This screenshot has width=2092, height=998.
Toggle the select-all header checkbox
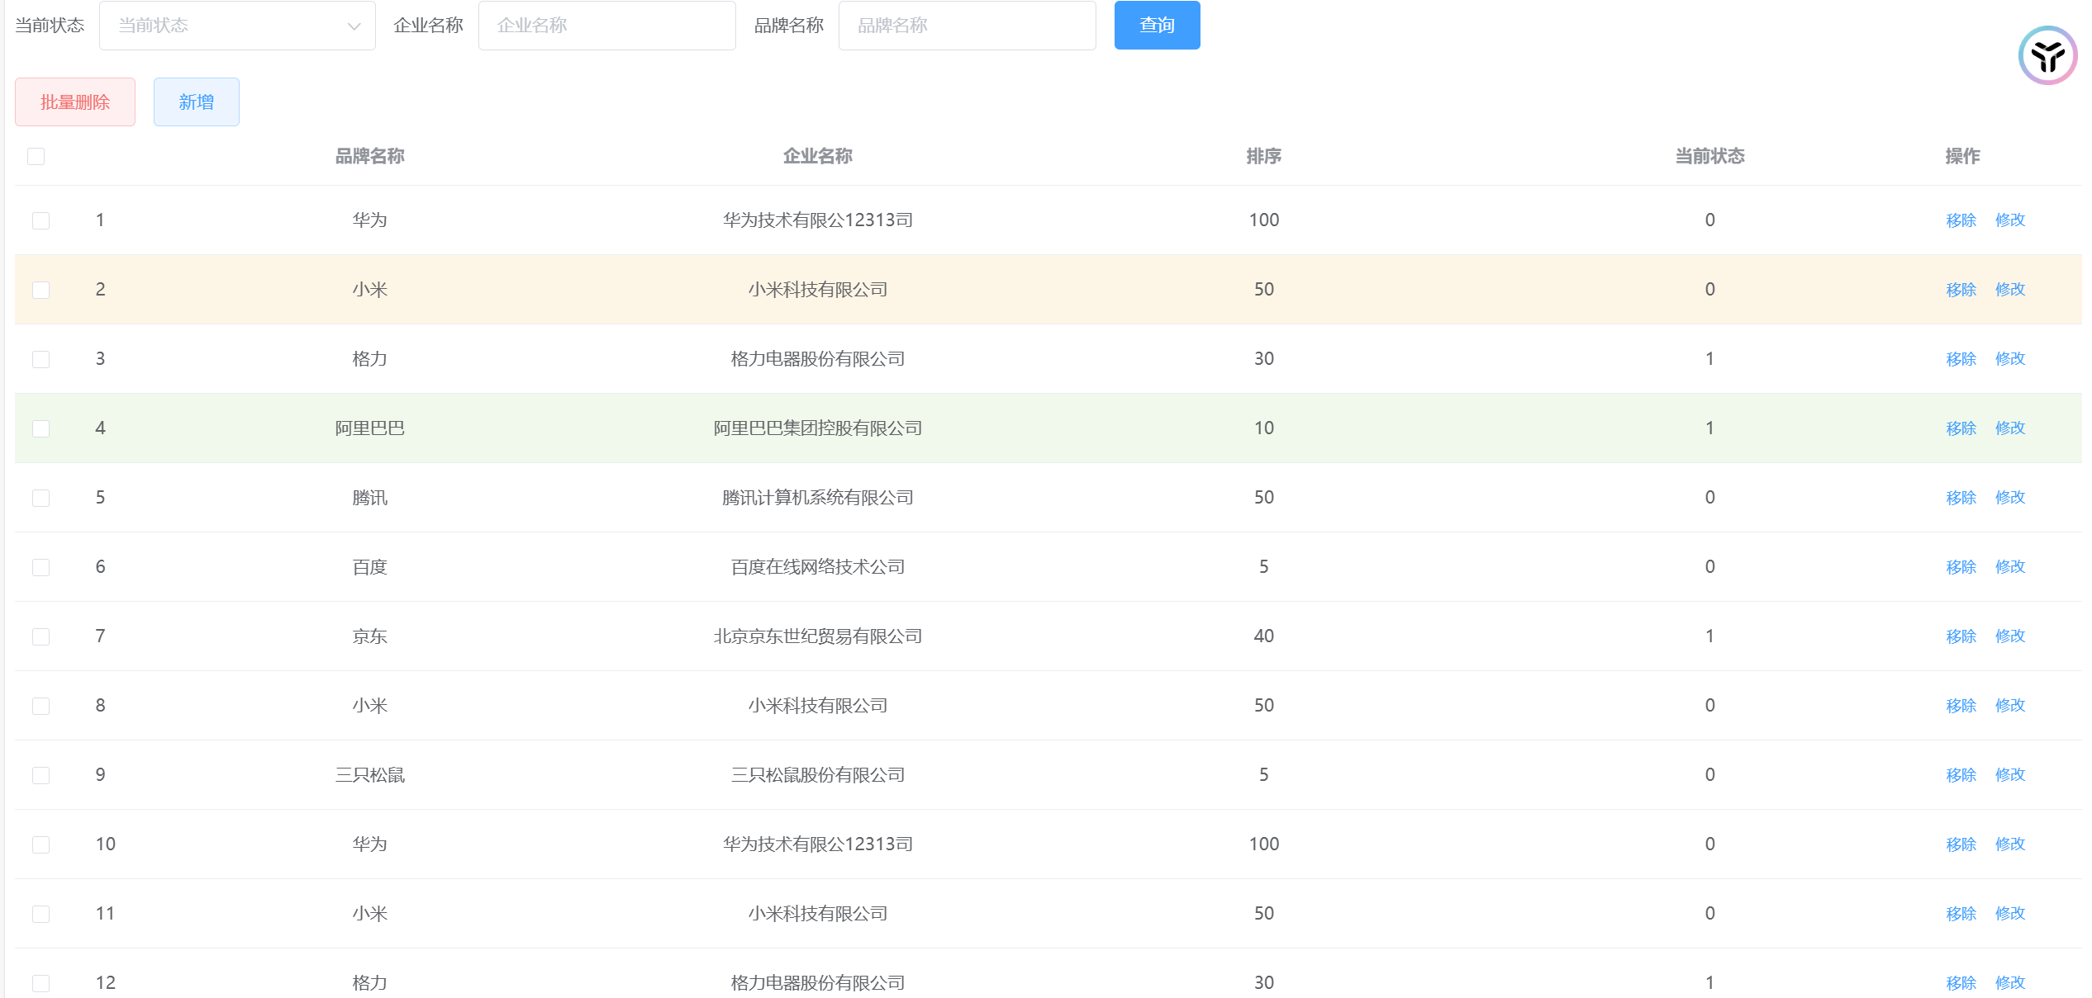click(x=36, y=156)
